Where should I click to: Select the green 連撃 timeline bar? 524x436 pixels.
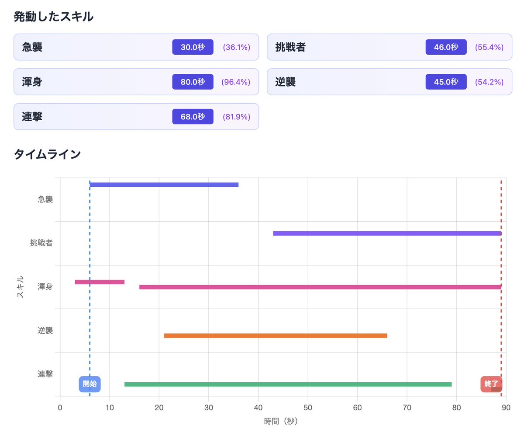click(288, 384)
